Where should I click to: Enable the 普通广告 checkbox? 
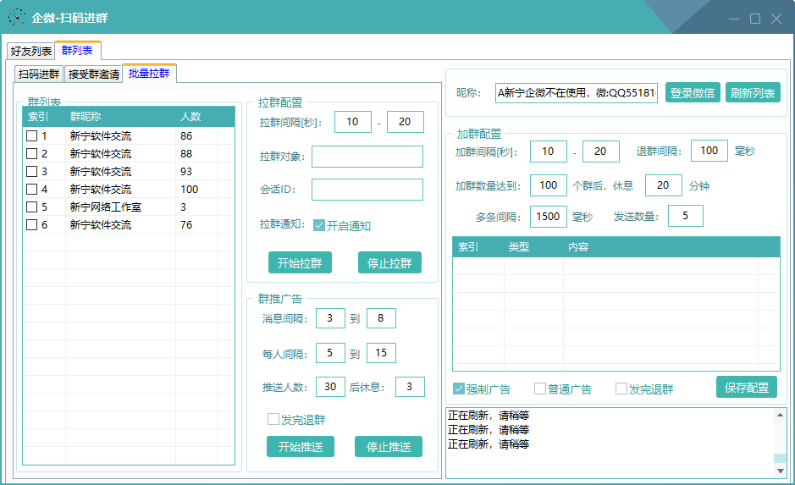pyautogui.click(x=540, y=389)
